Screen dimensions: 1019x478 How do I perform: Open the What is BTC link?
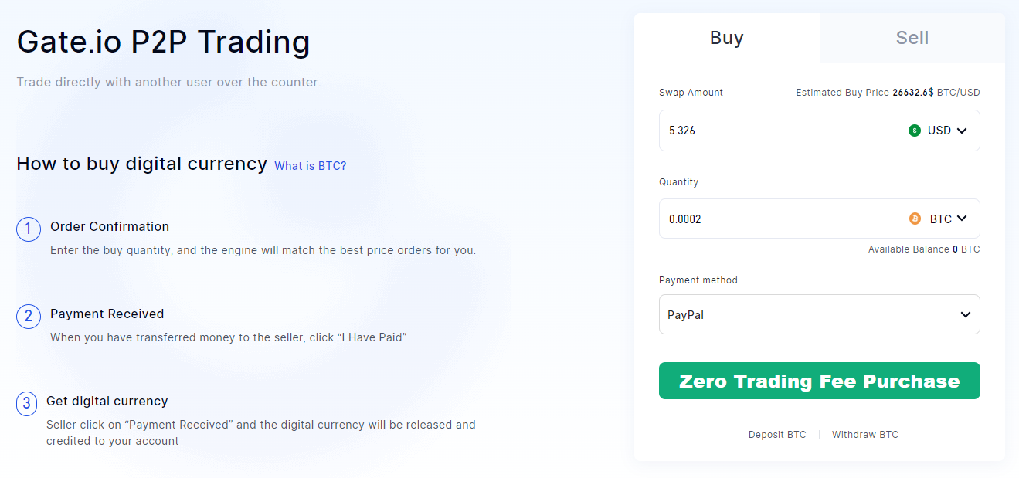pyautogui.click(x=310, y=165)
